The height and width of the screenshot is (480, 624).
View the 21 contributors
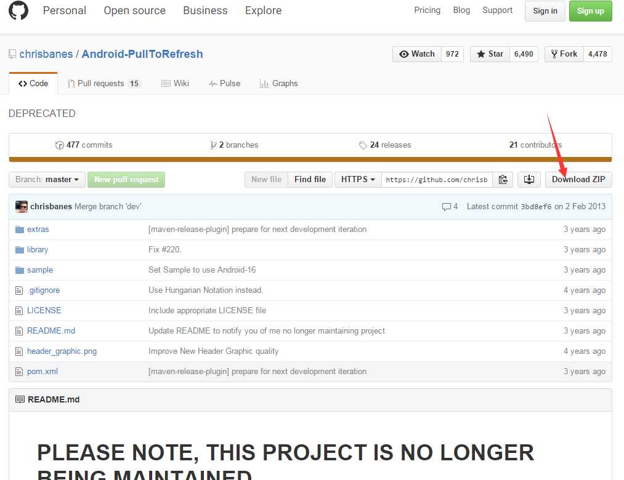coord(535,145)
